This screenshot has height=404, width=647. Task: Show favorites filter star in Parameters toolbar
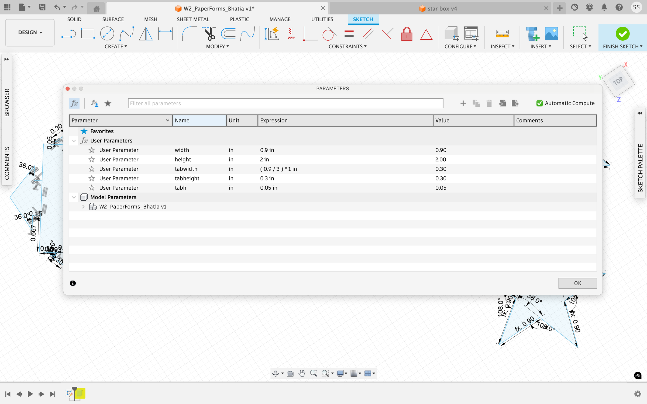(x=108, y=103)
